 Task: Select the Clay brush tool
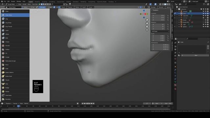click(x=15, y=19)
